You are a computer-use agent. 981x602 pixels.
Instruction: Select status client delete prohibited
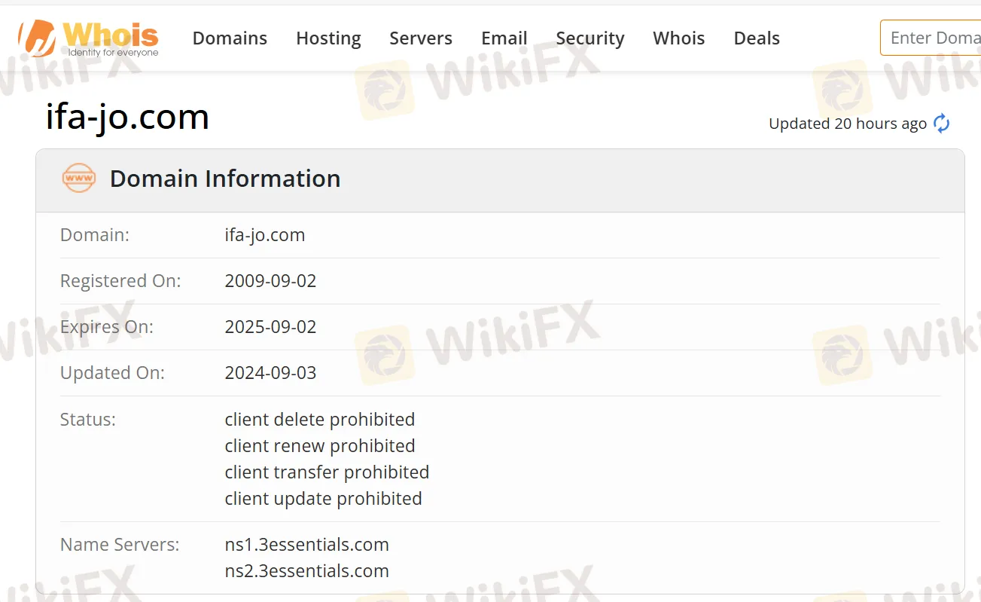pyautogui.click(x=320, y=419)
